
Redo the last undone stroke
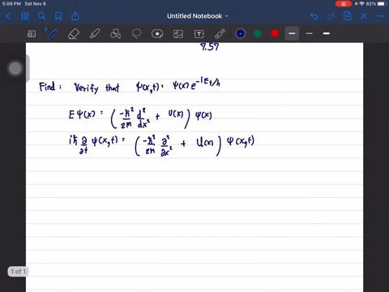click(331, 16)
